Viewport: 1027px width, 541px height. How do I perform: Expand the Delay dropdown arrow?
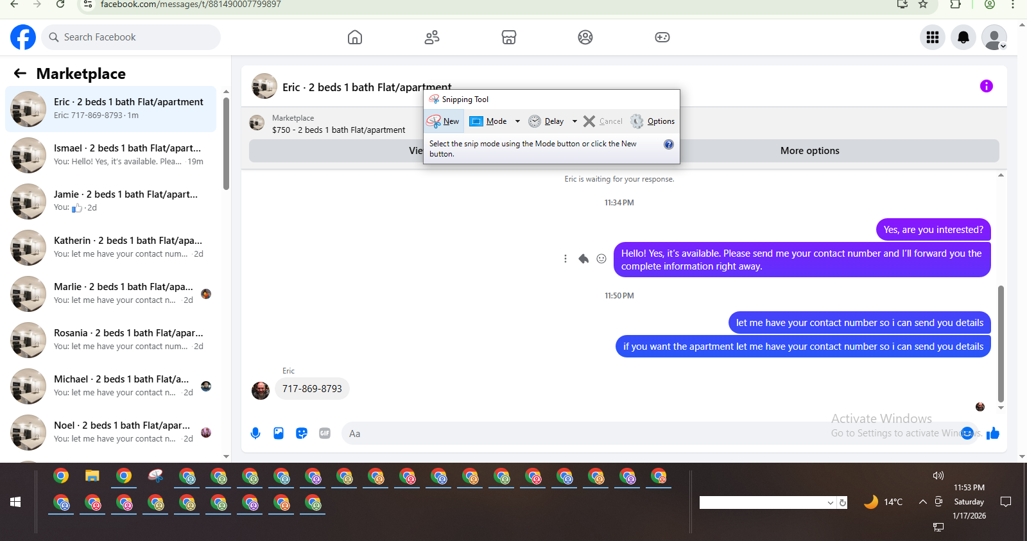click(574, 121)
